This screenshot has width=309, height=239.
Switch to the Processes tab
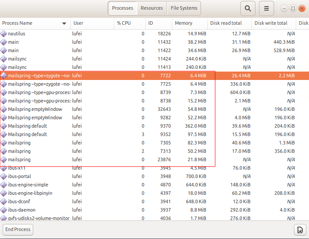(x=122, y=8)
